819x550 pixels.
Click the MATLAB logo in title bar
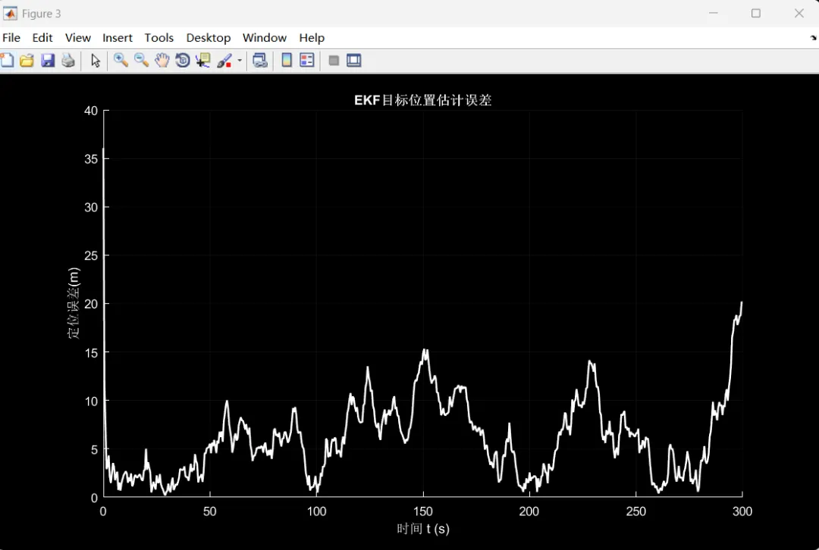pos(10,14)
